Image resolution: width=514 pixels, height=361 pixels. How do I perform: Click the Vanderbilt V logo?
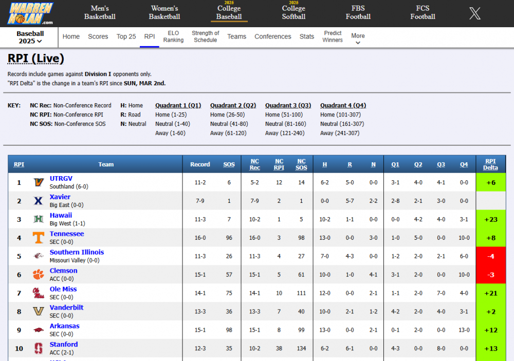pyautogui.click(x=38, y=312)
